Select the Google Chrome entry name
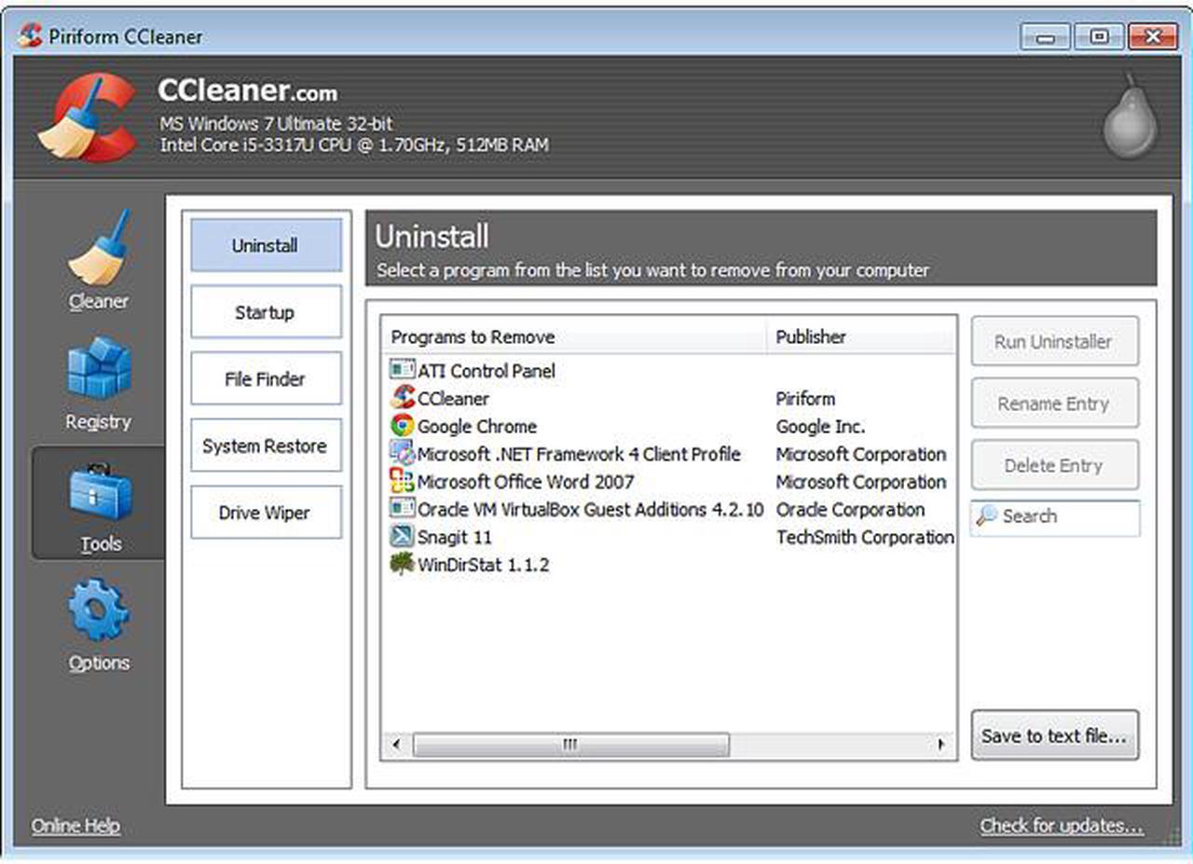The image size is (1193, 864). [x=477, y=427]
